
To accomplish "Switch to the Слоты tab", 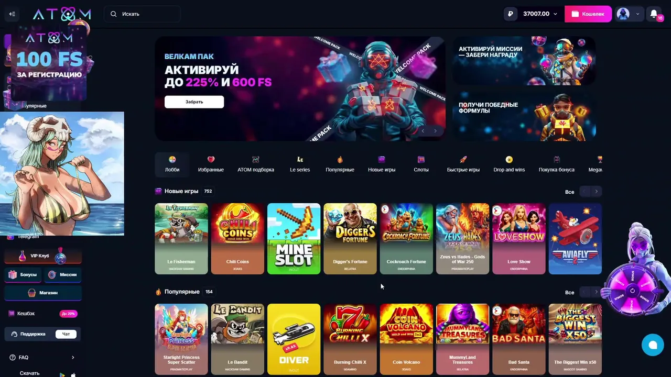I will click(x=421, y=164).
